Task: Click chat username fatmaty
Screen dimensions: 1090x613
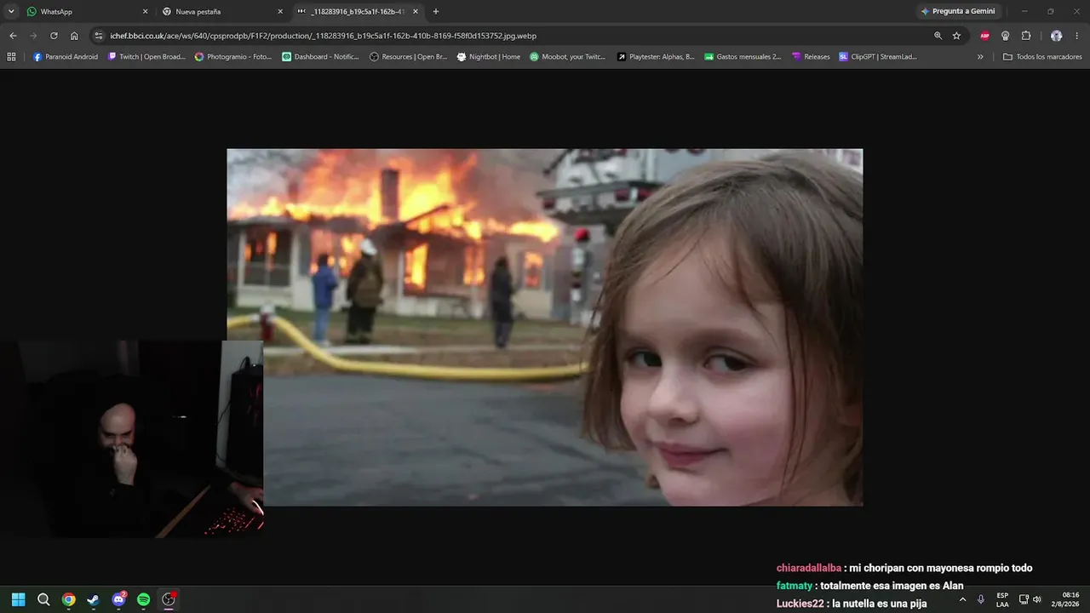Action: 795,586
